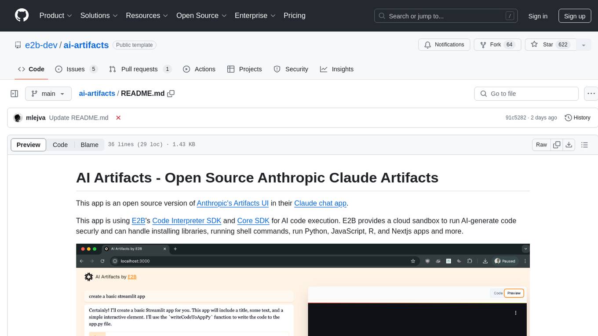Switch to the Insights tab
This screenshot has height=336, width=598.
[337, 69]
